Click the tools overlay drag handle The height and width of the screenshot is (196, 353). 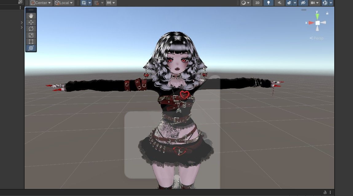click(x=31, y=10)
